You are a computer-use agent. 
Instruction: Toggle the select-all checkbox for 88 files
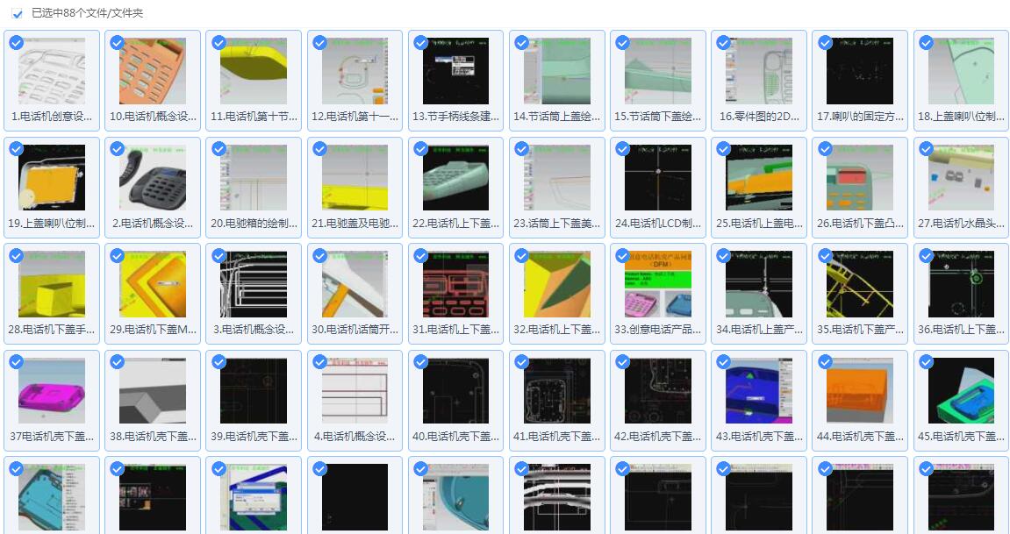pyautogui.click(x=18, y=13)
